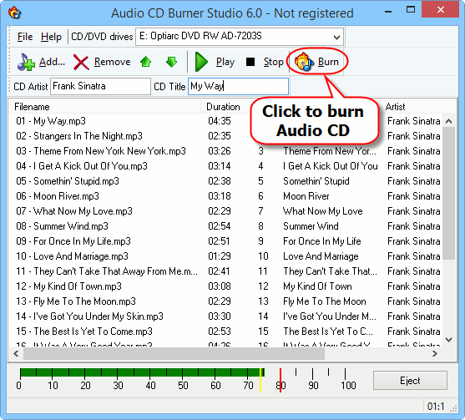Click the black Stop square icon
This screenshot has height=420, width=465.
tap(250, 62)
